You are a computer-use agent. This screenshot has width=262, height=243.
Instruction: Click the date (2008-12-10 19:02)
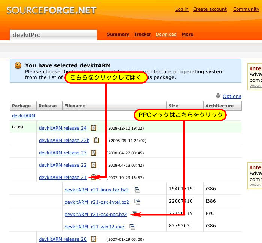click(x=125, y=128)
